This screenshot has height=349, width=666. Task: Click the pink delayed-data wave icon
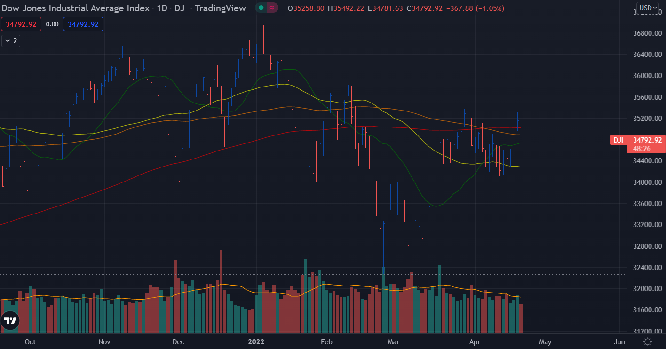[x=272, y=8]
